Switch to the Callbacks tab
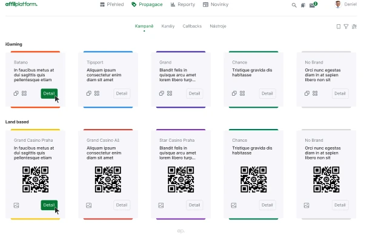 point(192,26)
